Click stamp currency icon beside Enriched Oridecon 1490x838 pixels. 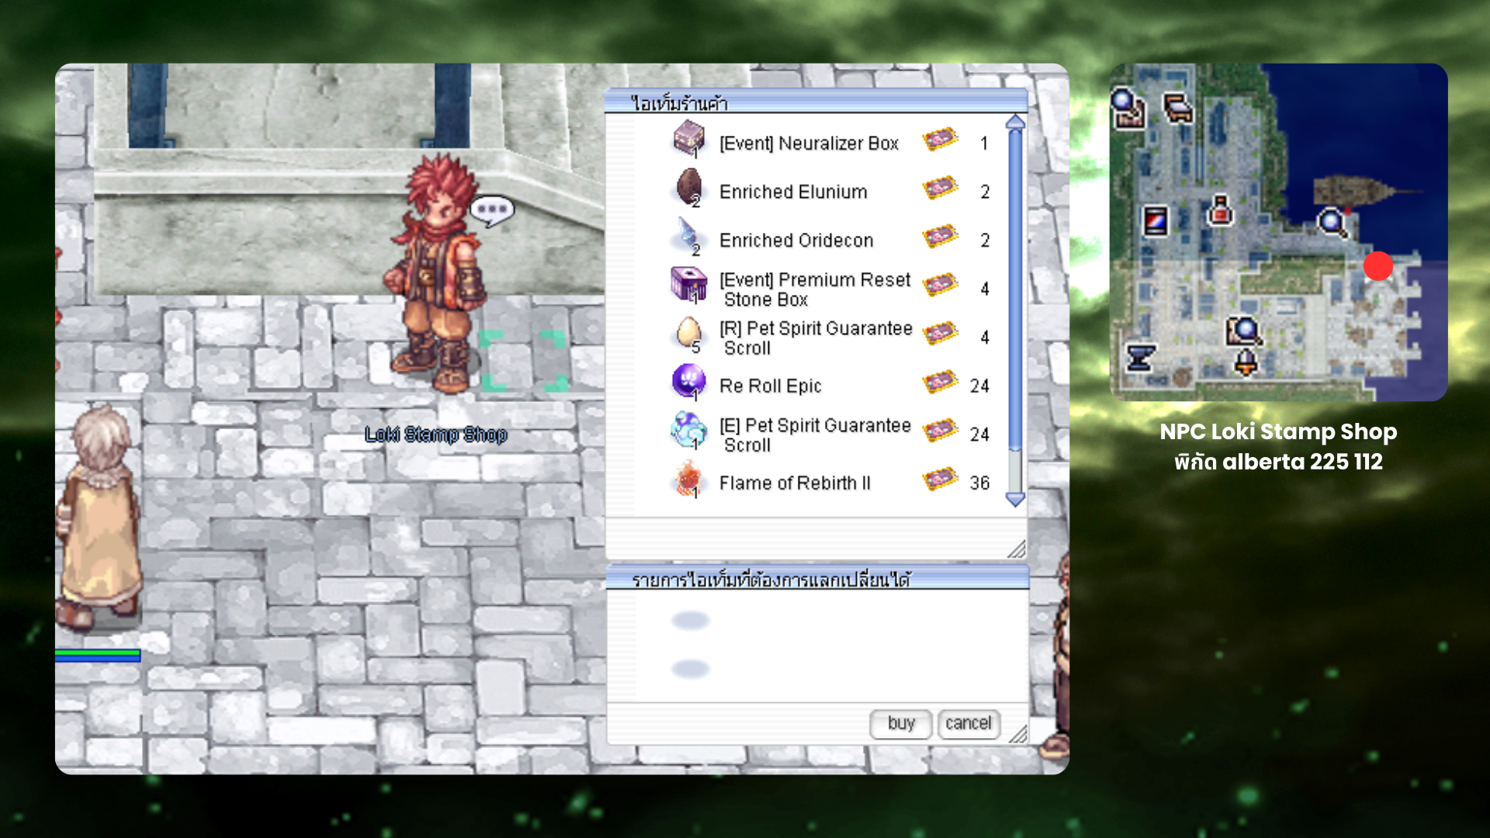click(941, 237)
